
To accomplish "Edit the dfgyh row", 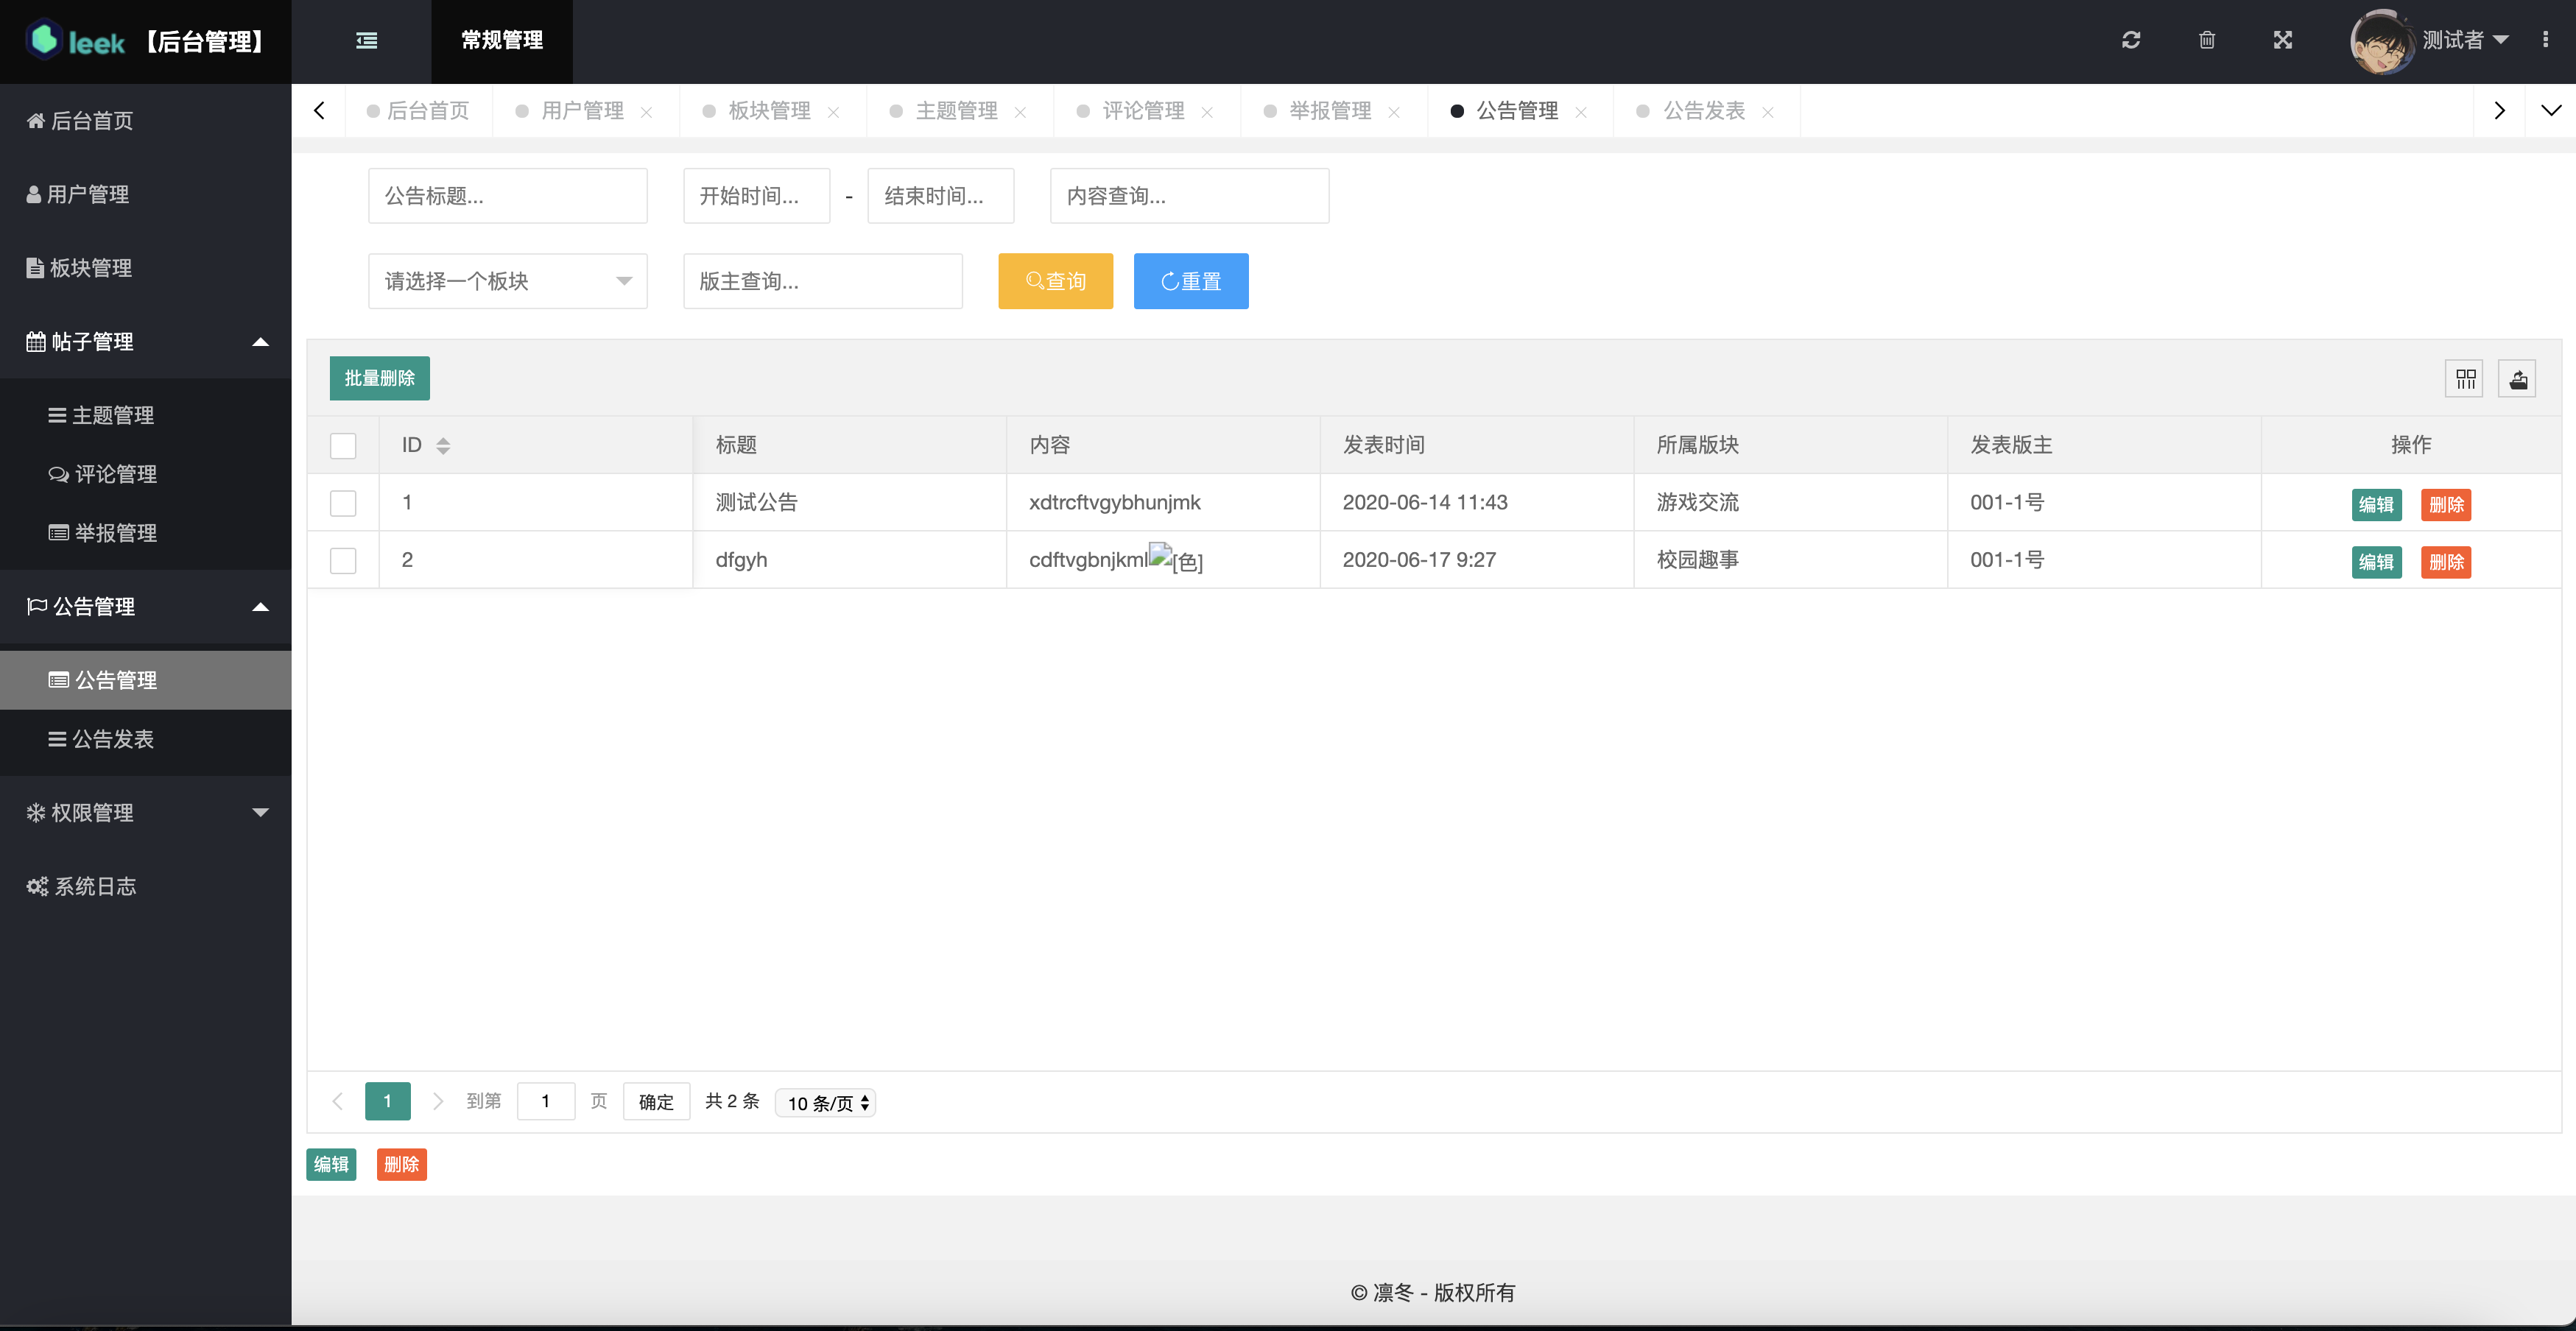I will [x=2376, y=562].
